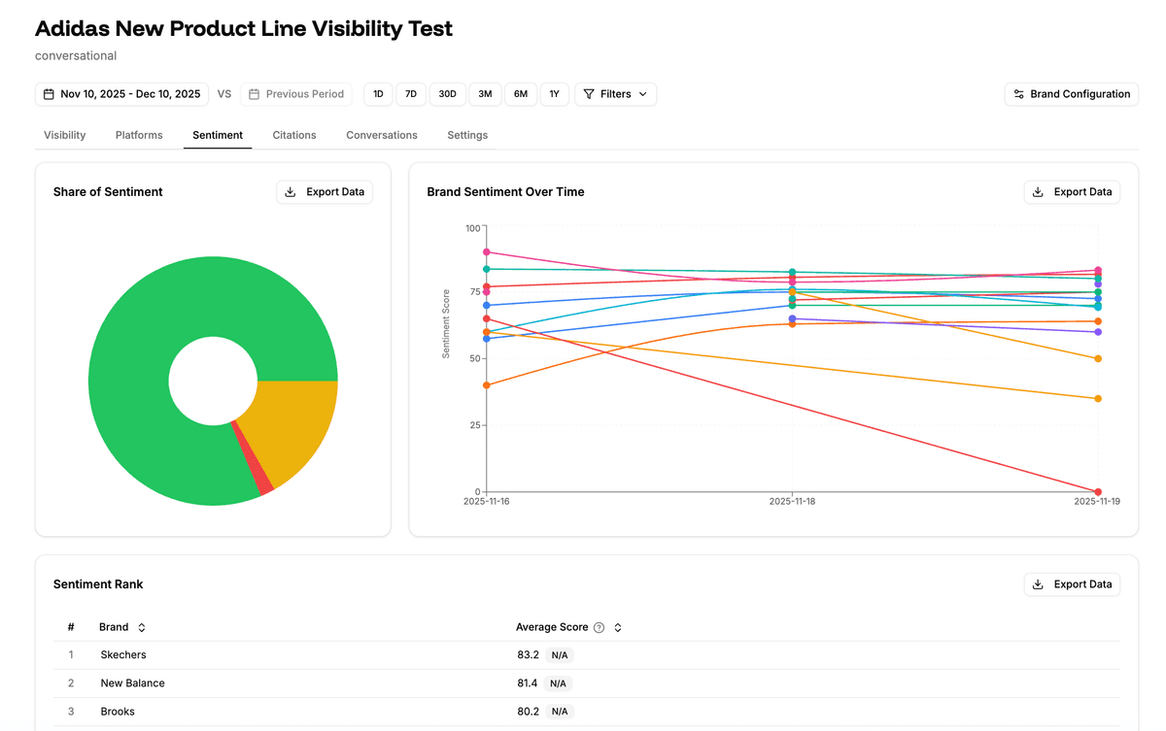Click the Brand Configuration button

[x=1071, y=93]
